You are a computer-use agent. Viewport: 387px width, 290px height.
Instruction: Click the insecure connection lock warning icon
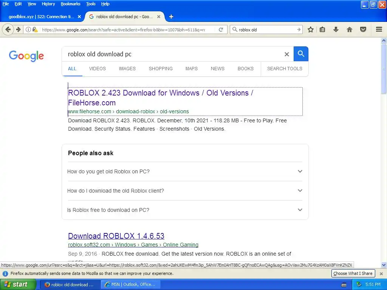pyautogui.click(x=35, y=29)
